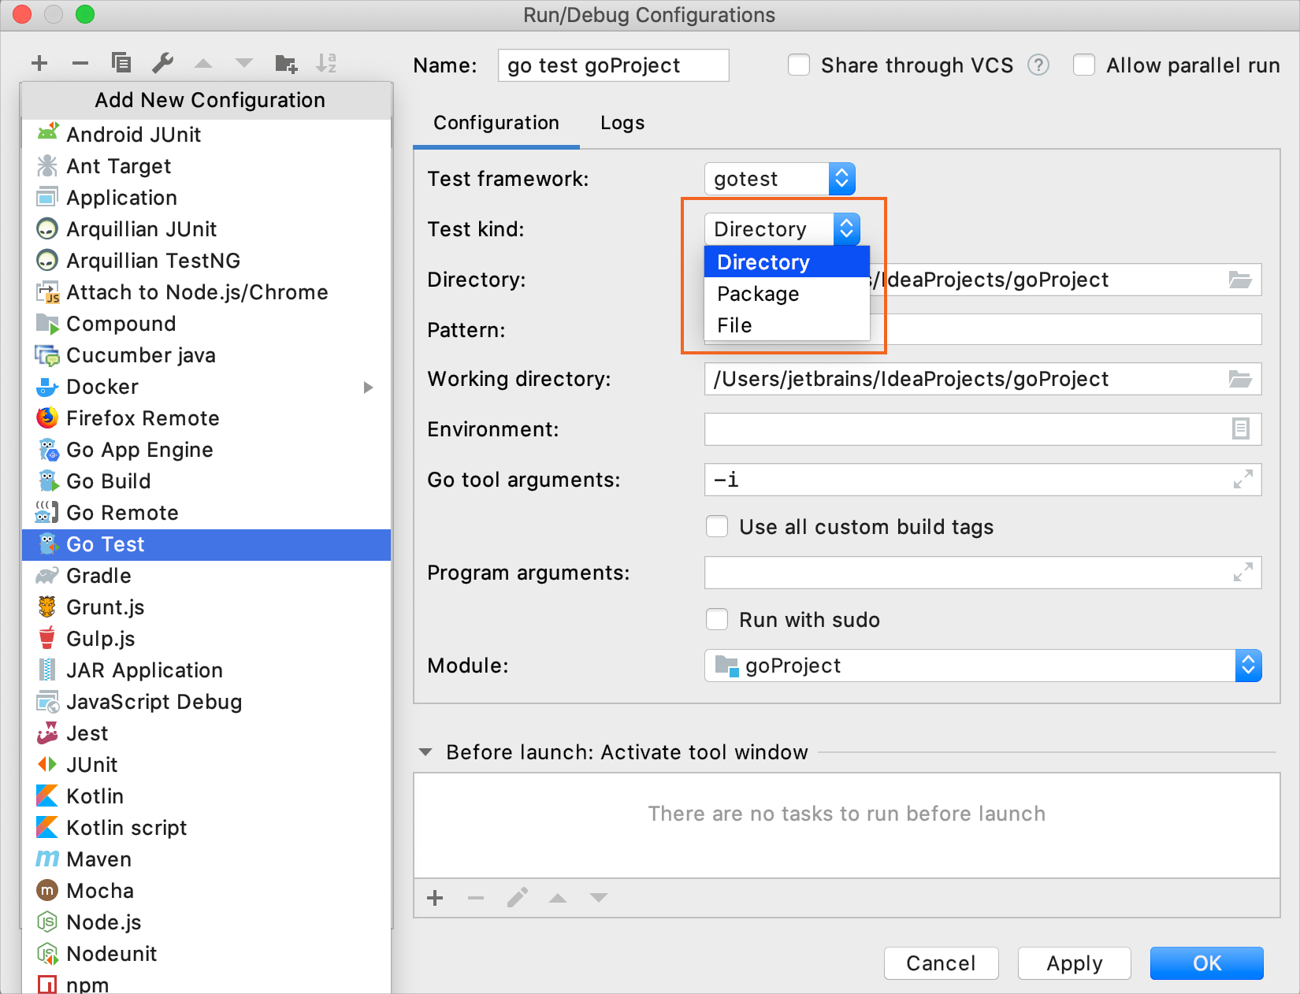Click the Move Down arrow in toolbar

[x=244, y=63]
